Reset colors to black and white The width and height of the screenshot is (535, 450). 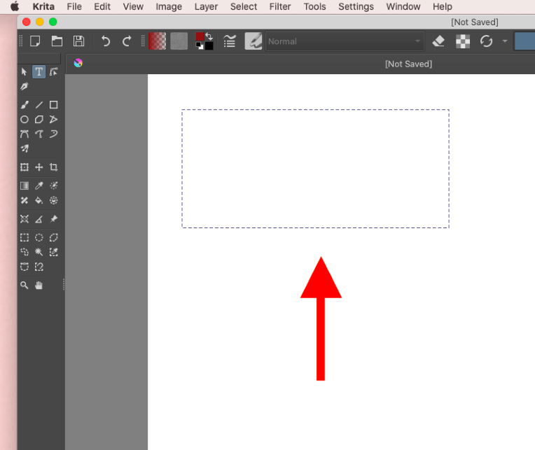[x=200, y=45]
